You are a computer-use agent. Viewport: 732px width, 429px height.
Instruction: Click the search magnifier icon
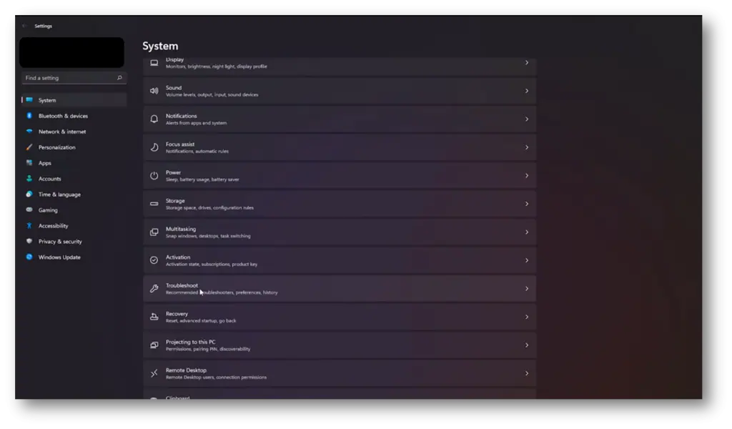(x=119, y=78)
